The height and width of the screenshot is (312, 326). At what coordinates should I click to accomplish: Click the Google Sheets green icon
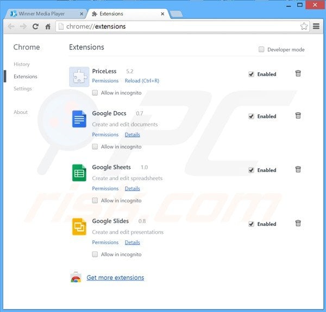click(x=79, y=173)
